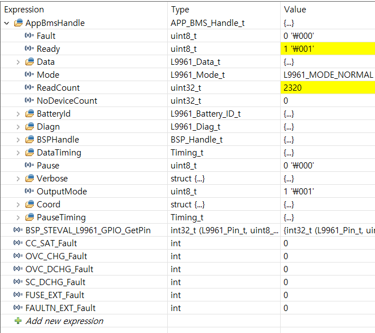Expand the Diagn struct node
The width and height of the screenshot is (375, 333).
point(18,127)
